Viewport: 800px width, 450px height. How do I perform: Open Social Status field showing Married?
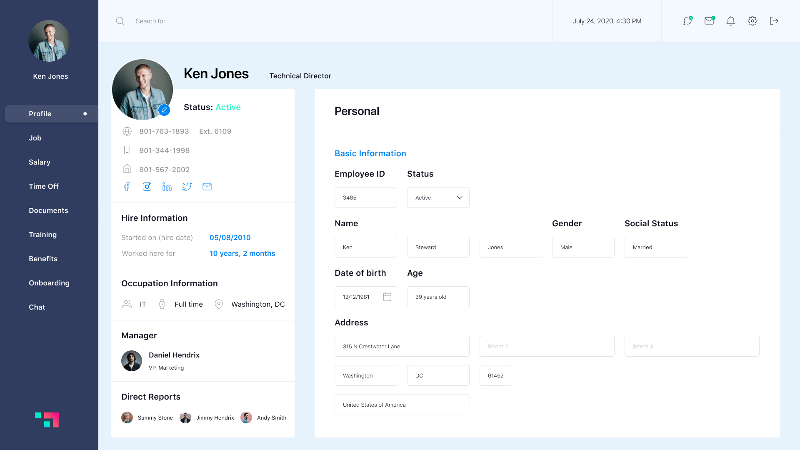point(655,247)
